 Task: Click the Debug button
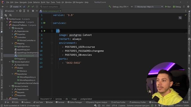pos(177,7)
